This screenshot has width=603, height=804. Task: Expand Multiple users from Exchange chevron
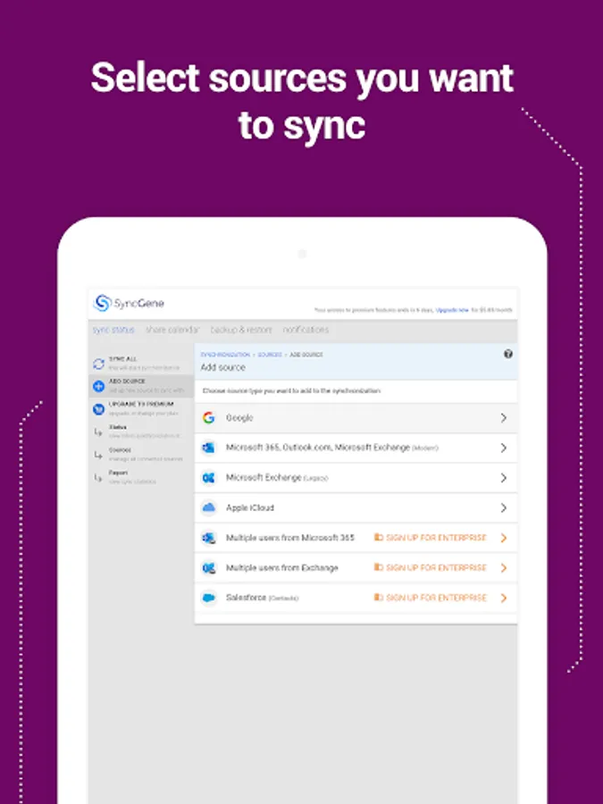tap(504, 567)
